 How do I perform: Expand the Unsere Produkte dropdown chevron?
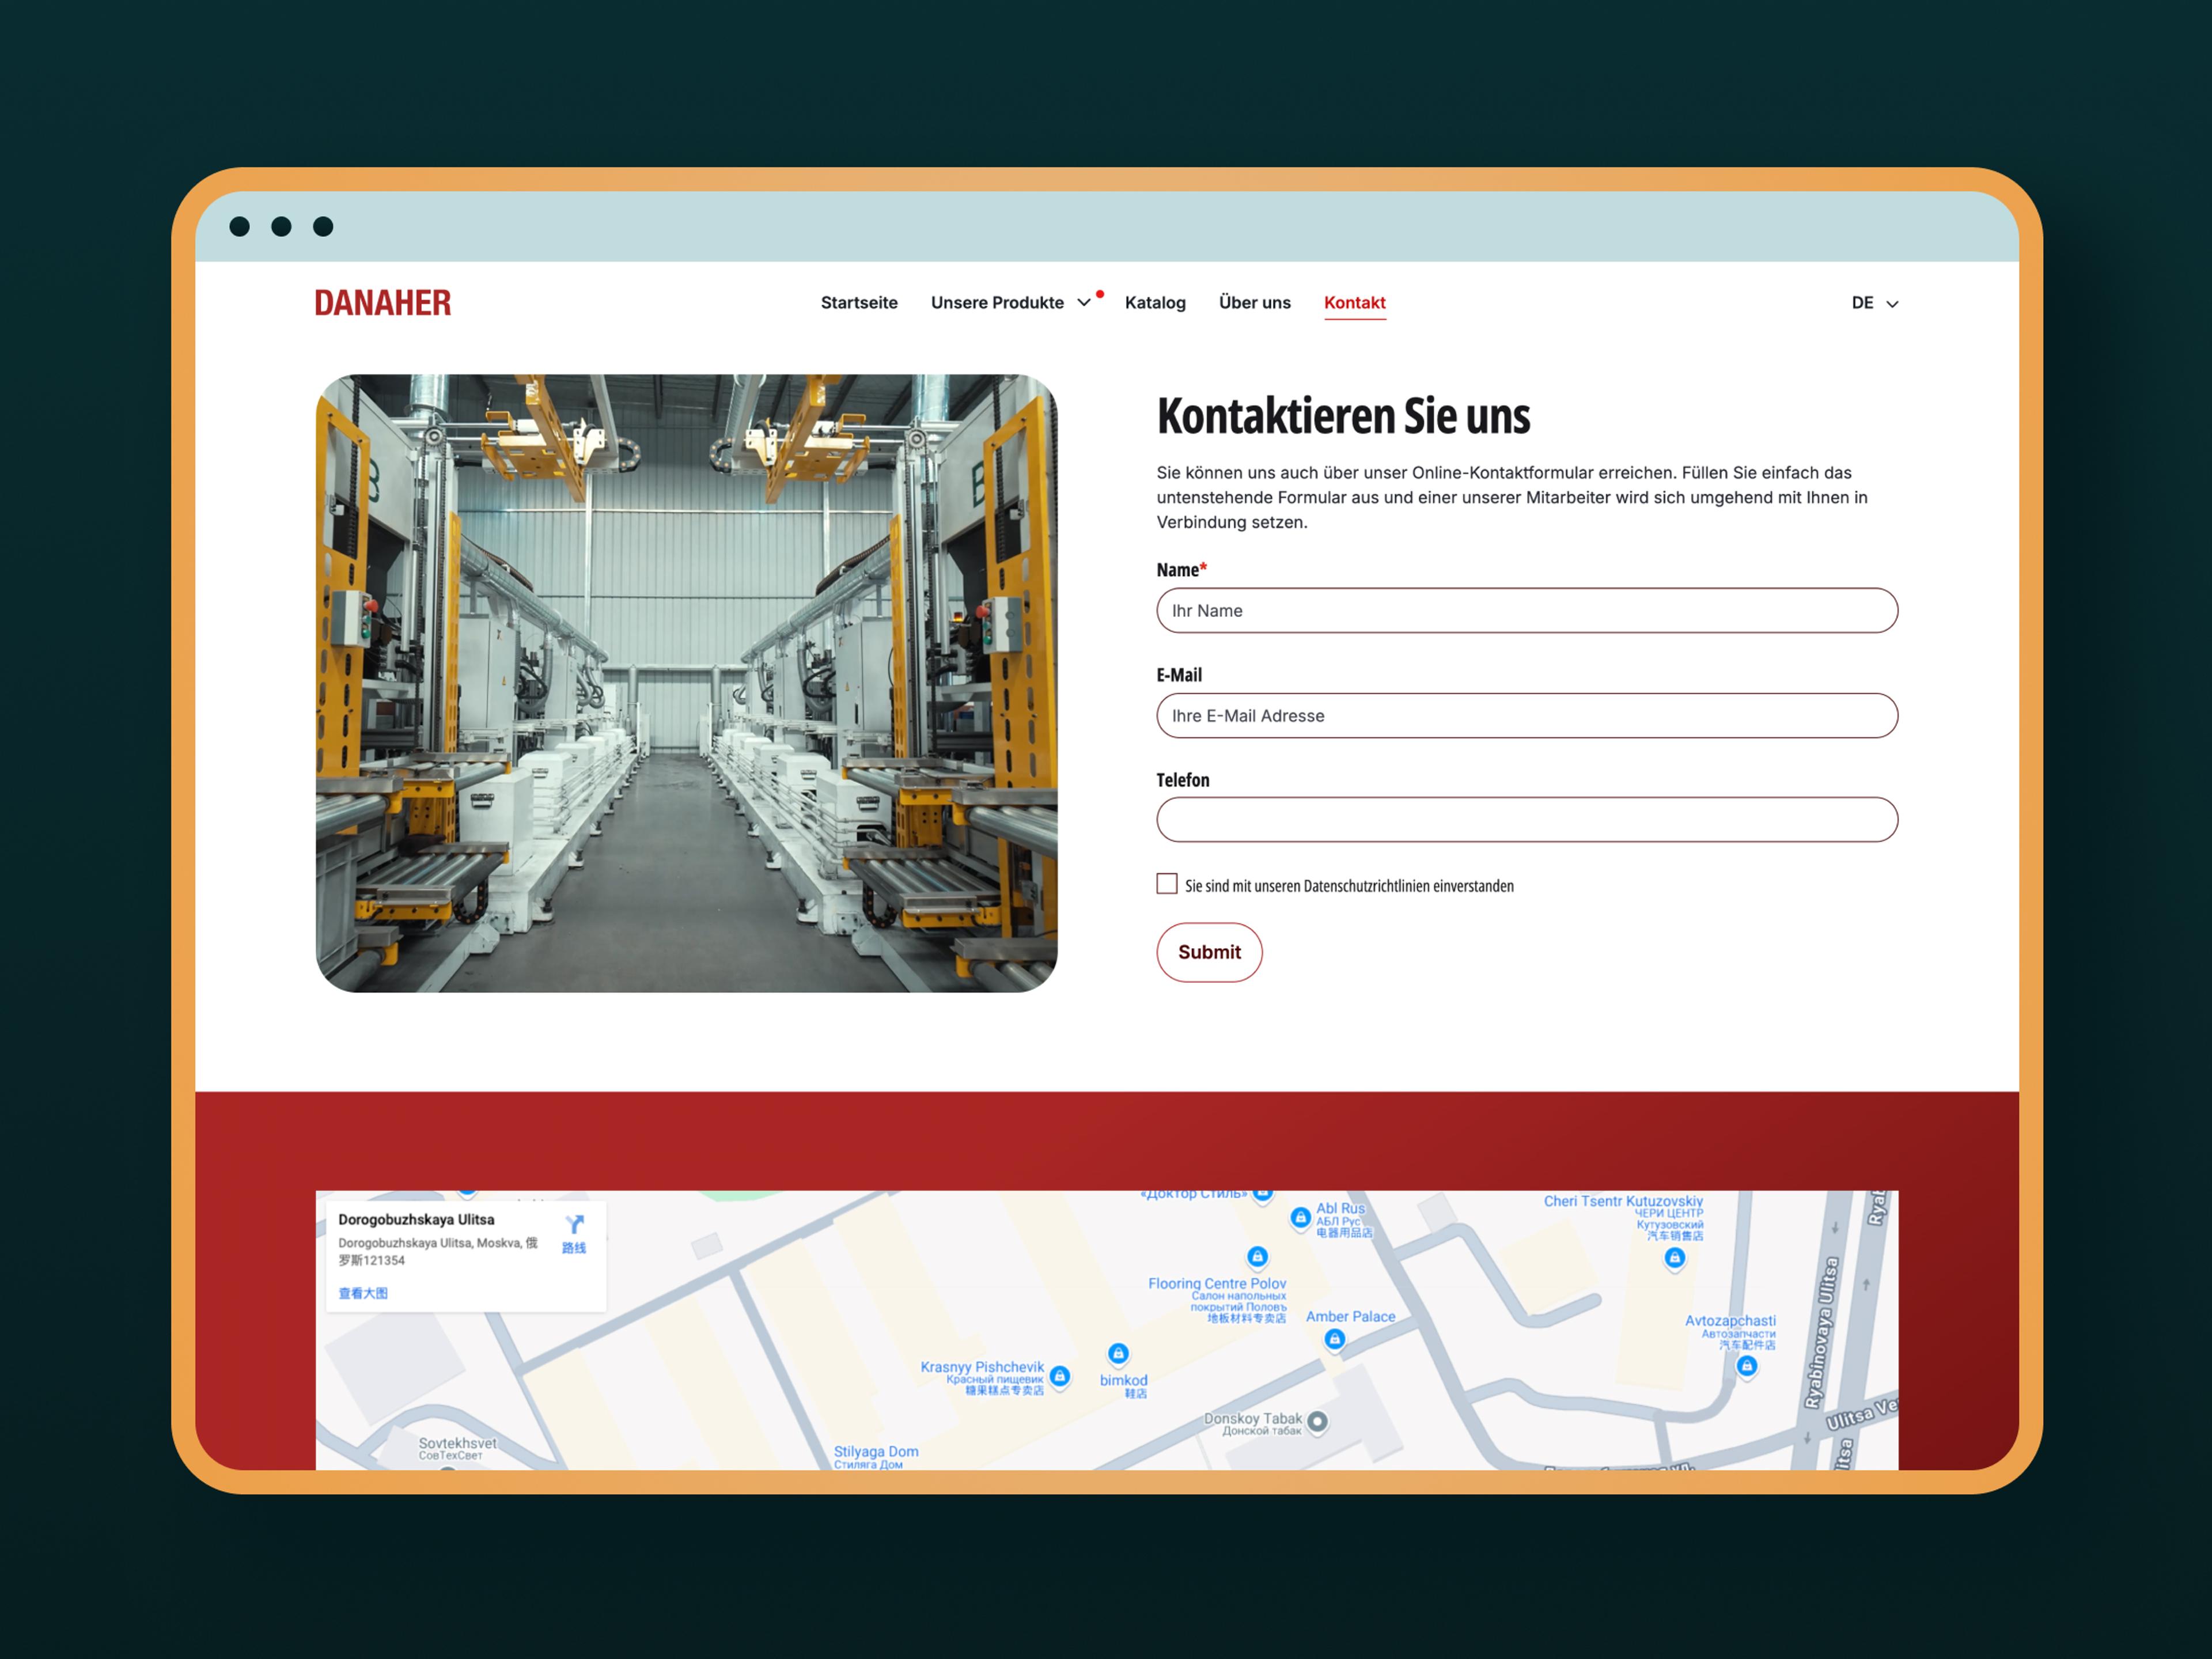click(1083, 303)
